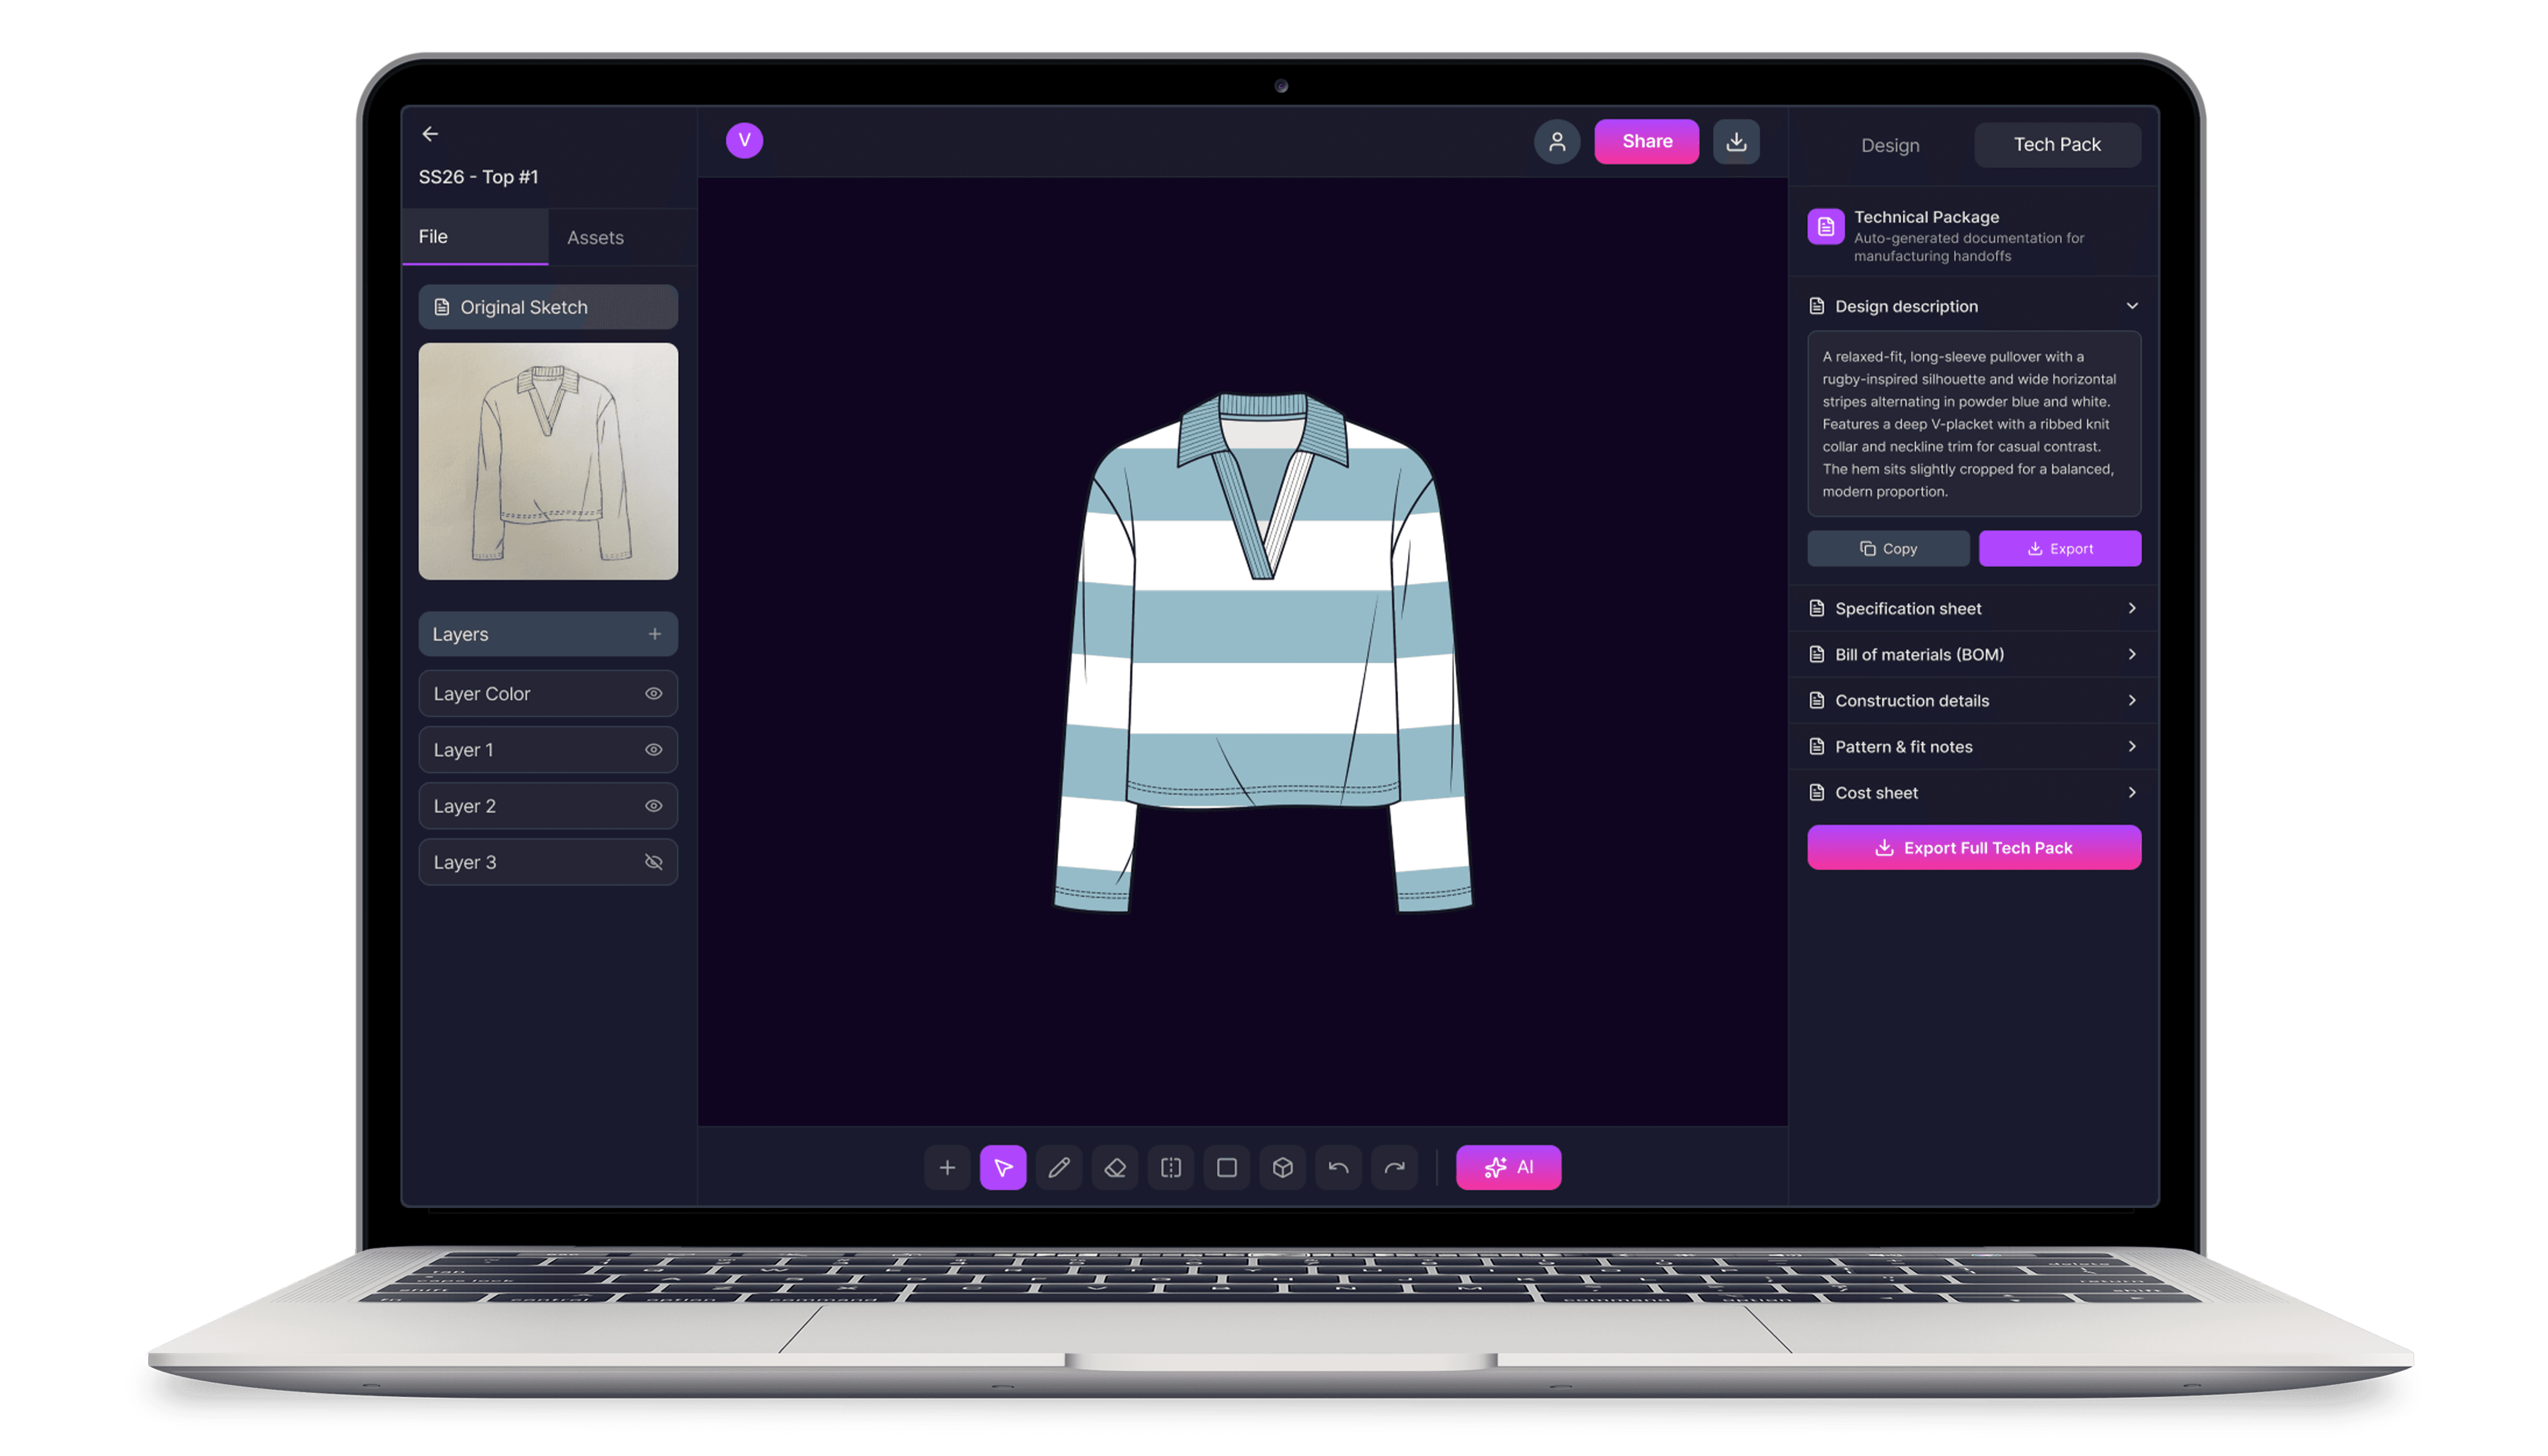The height and width of the screenshot is (1456, 2548).
Task: Expand the Cost sheet section
Action: (x=2131, y=792)
